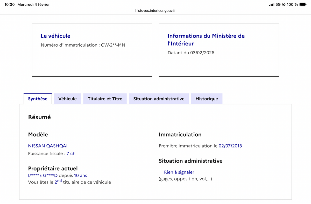Click the Rien à signaler status text
Screen dimensions: 311x204
[179, 172]
